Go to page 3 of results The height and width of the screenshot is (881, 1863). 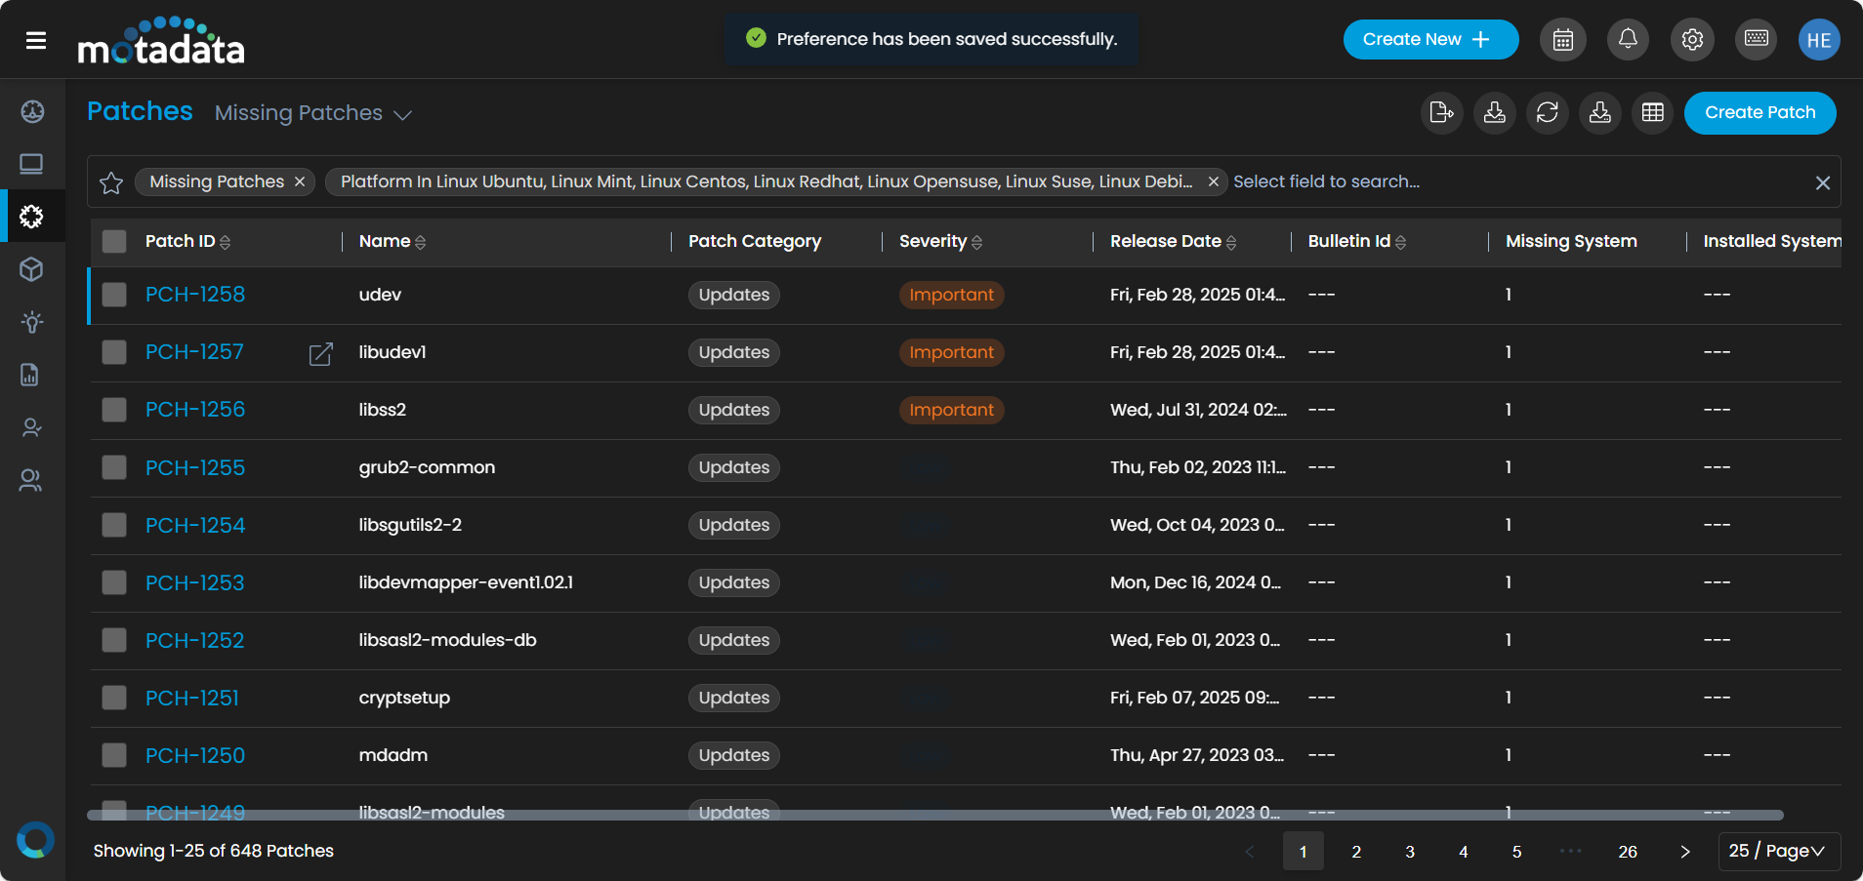tap(1409, 852)
